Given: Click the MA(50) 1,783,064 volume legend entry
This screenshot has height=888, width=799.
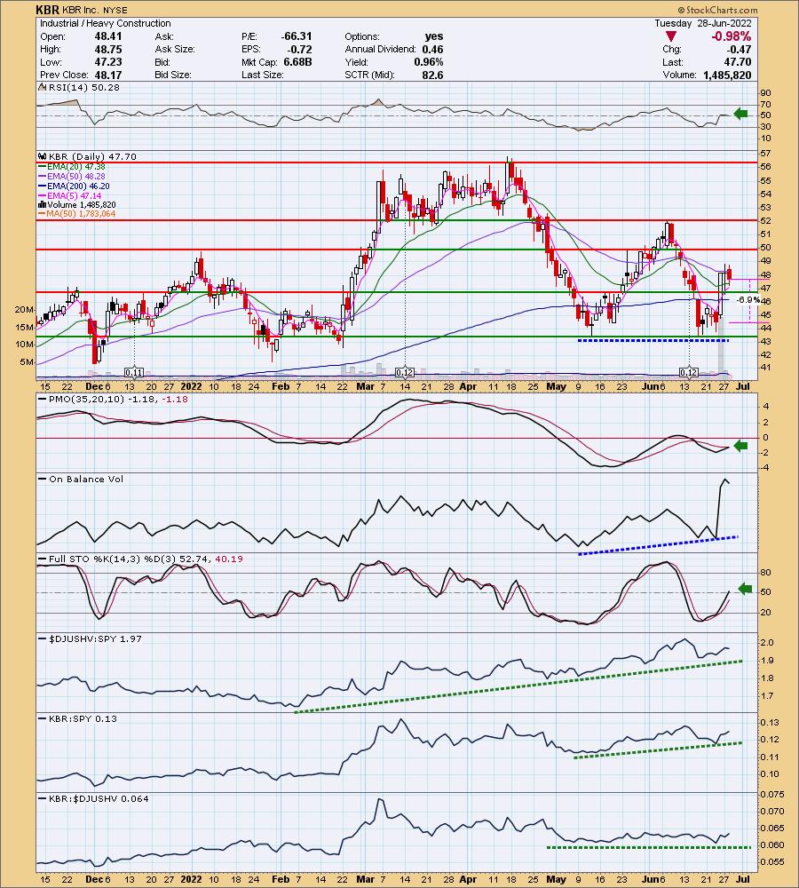Looking at the screenshot, I should (x=82, y=213).
